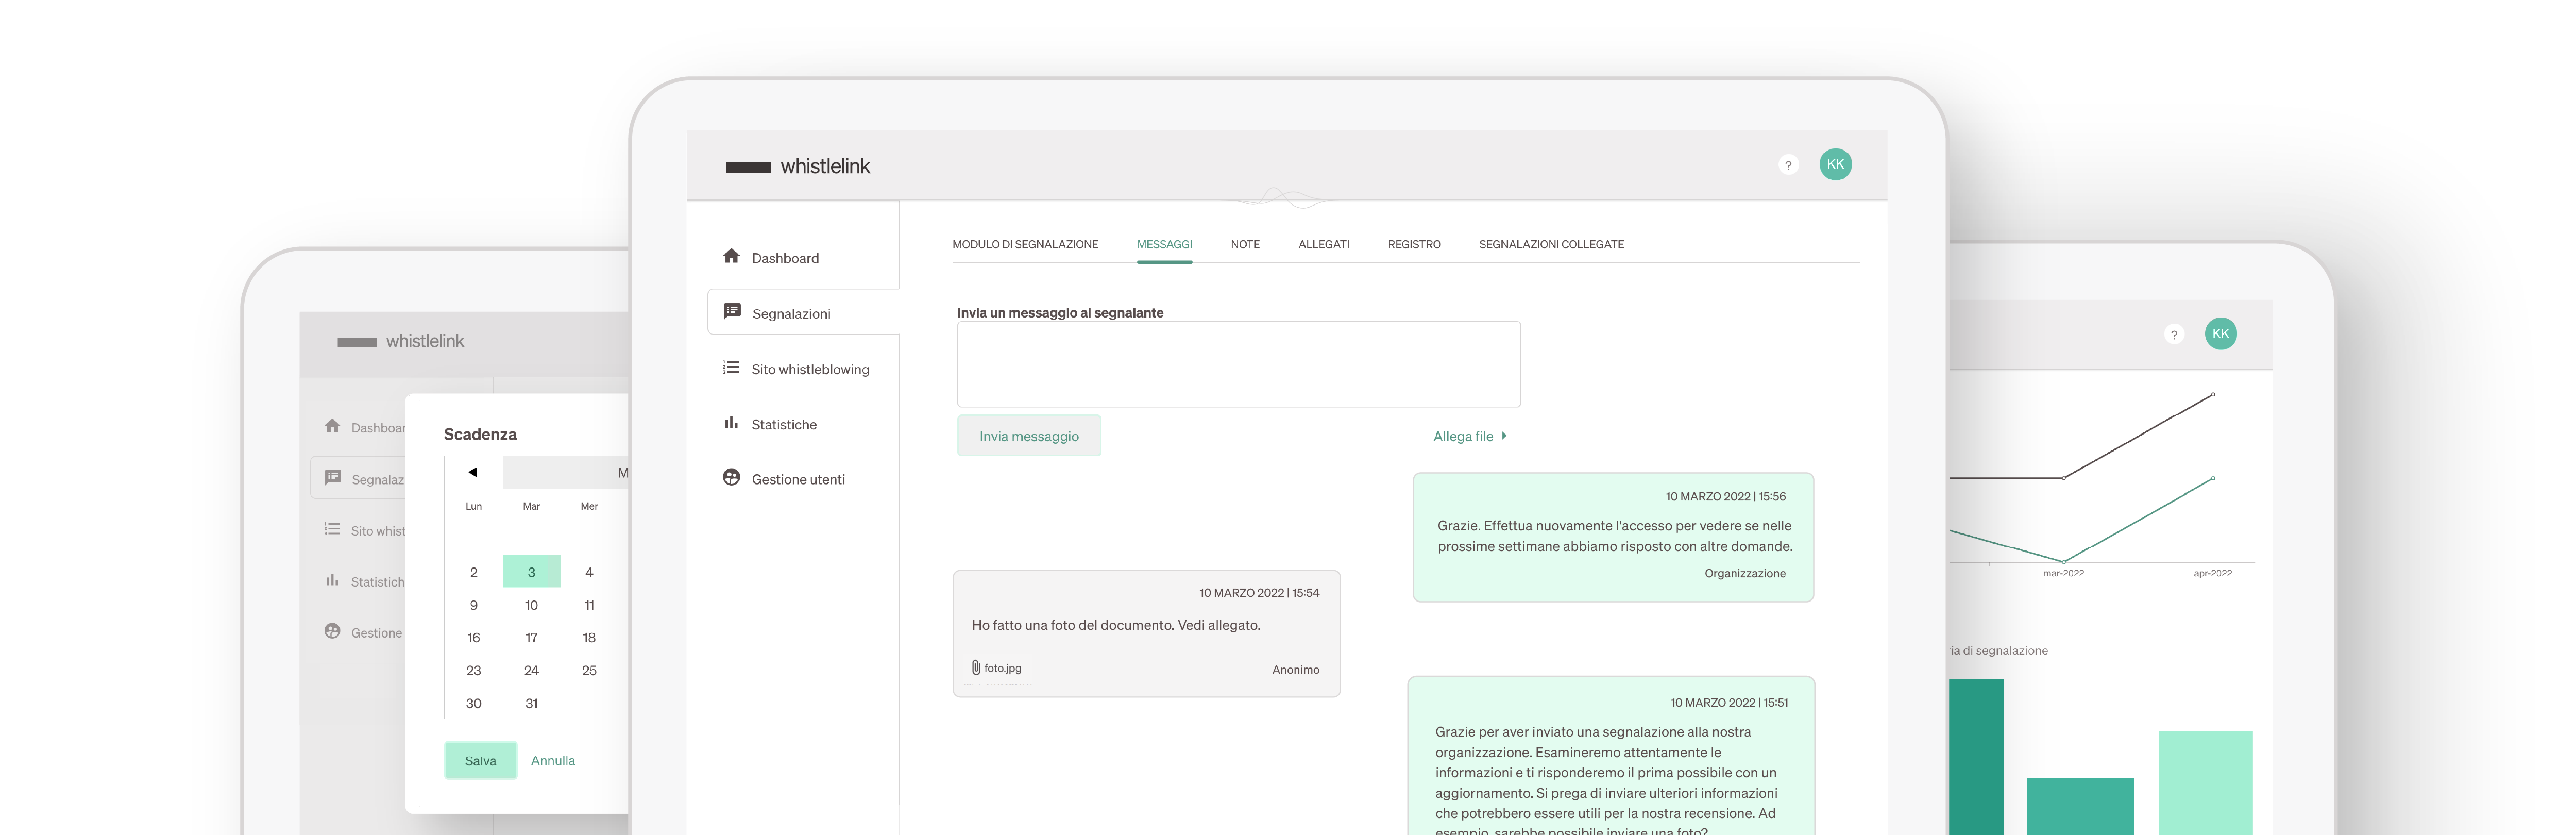Click the Sito whistleblowing list icon
Screen dimensions: 2576x835
731,368
